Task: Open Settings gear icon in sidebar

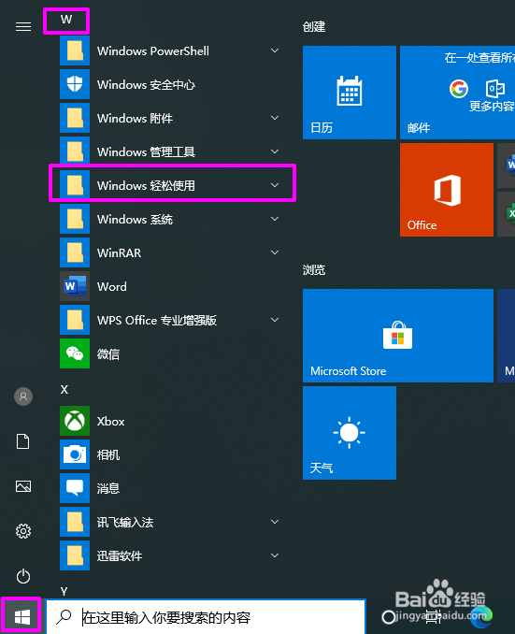Action: click(x=23, y=531)
